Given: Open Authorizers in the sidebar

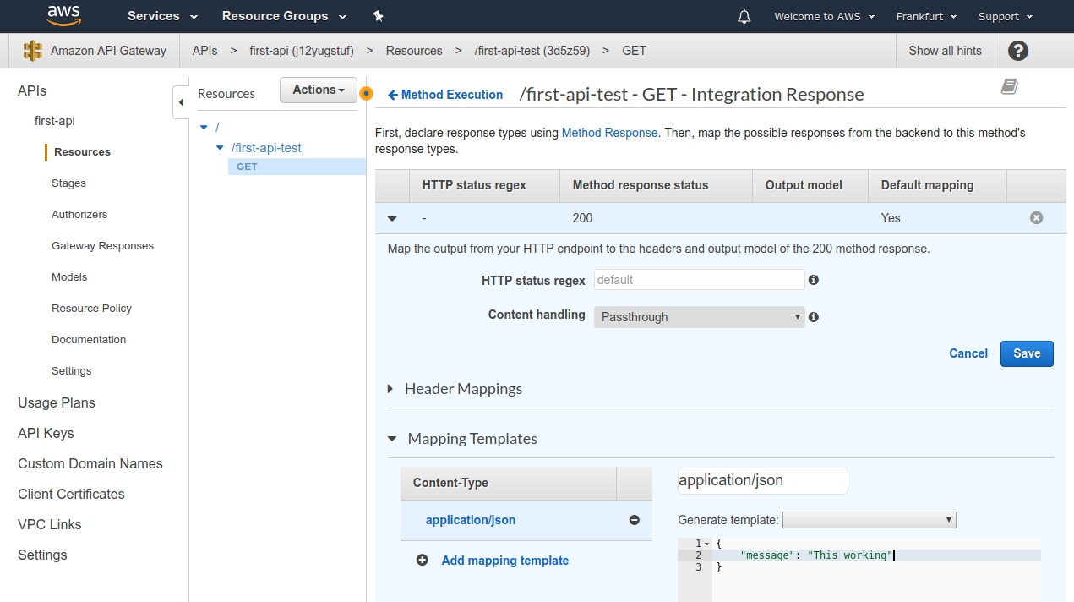Looking at the screenshot, I should coord(79,215).
